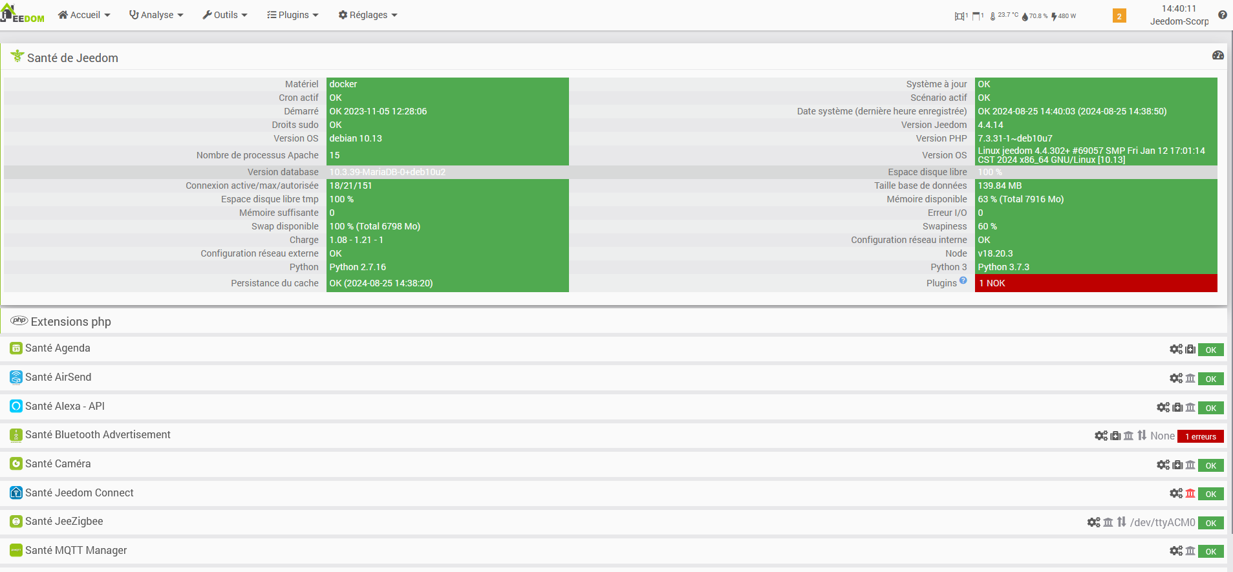The height and width of the screenshot is (572, 1233).
Task: Click AirSend daemon building icon
Action: click(1190, 378)
